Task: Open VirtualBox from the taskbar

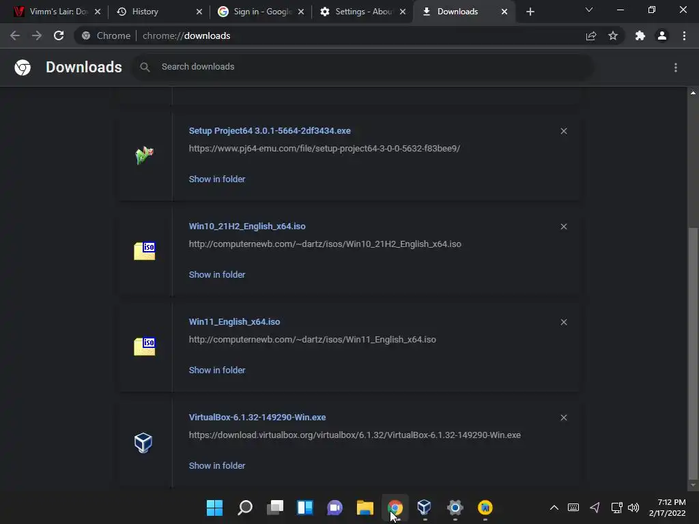Action: tap(425, 508)
